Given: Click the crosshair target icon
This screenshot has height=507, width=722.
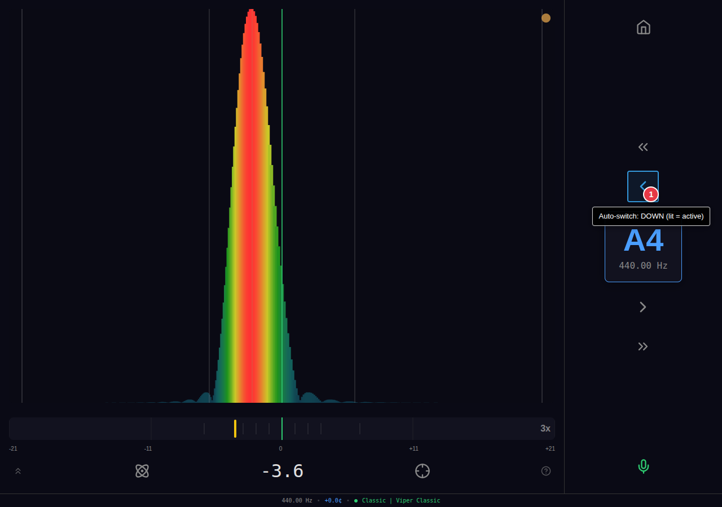Looking at the screenshot, I should tap(422, 471).
